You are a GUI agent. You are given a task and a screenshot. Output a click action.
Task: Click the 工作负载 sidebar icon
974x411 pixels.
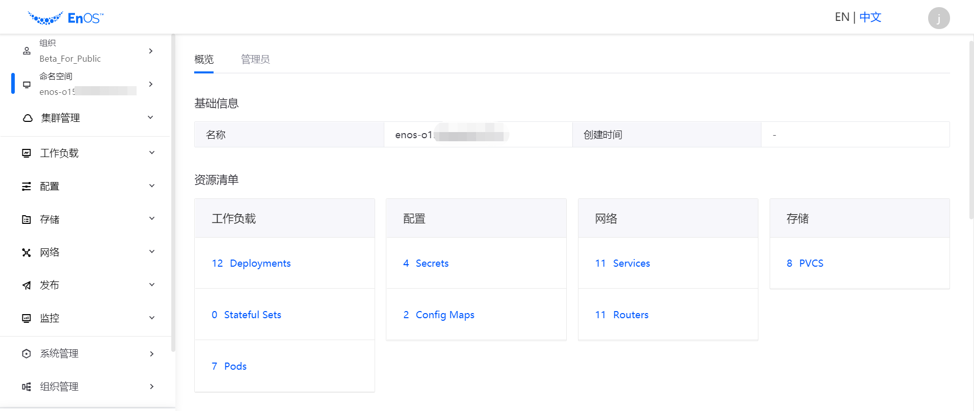click(x=27, y=153)
